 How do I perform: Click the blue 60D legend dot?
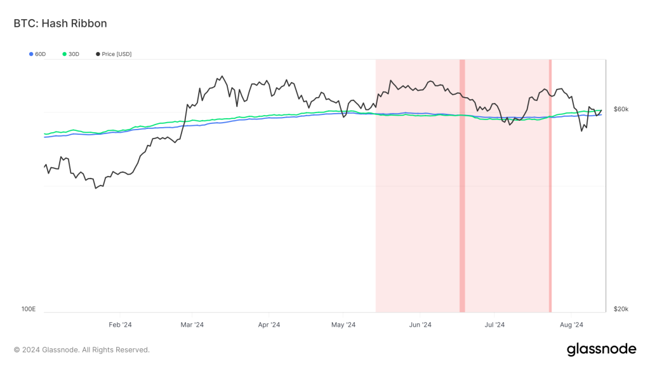31,55
